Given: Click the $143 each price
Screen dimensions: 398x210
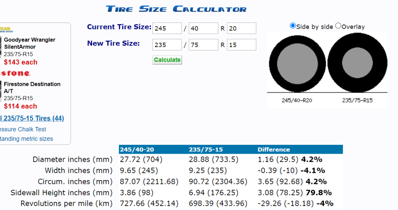Looking at the screenshot, I should [x=21, y=62].
